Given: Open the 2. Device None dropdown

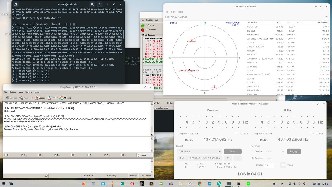Looking at the screenshot, I should click(x=275, y=158).
